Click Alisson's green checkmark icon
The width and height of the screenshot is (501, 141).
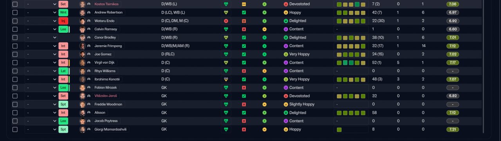click(244, 112)
